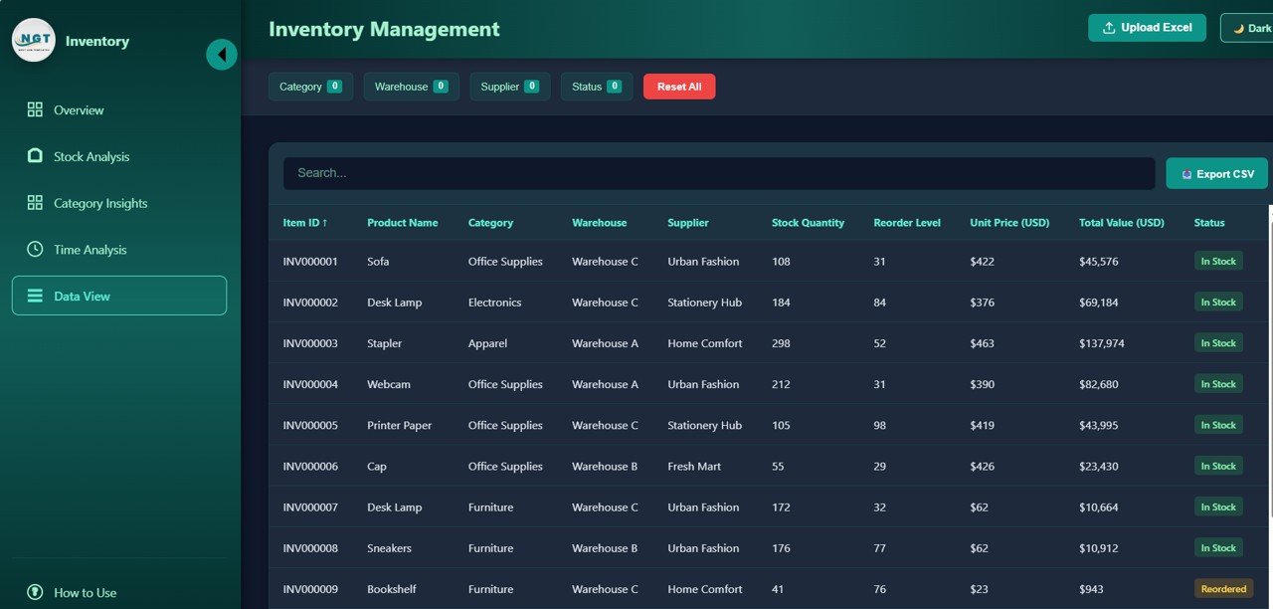This screenshot has width=1273, height=609.
Task: Open the Warehouse filter dropdown
Action: click(411, 87)
